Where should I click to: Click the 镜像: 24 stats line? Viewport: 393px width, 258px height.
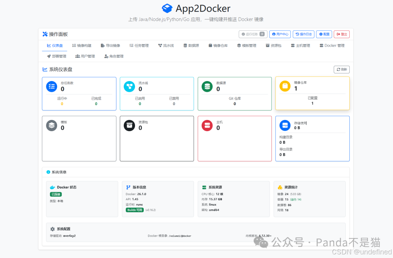[x=289, y=194]
